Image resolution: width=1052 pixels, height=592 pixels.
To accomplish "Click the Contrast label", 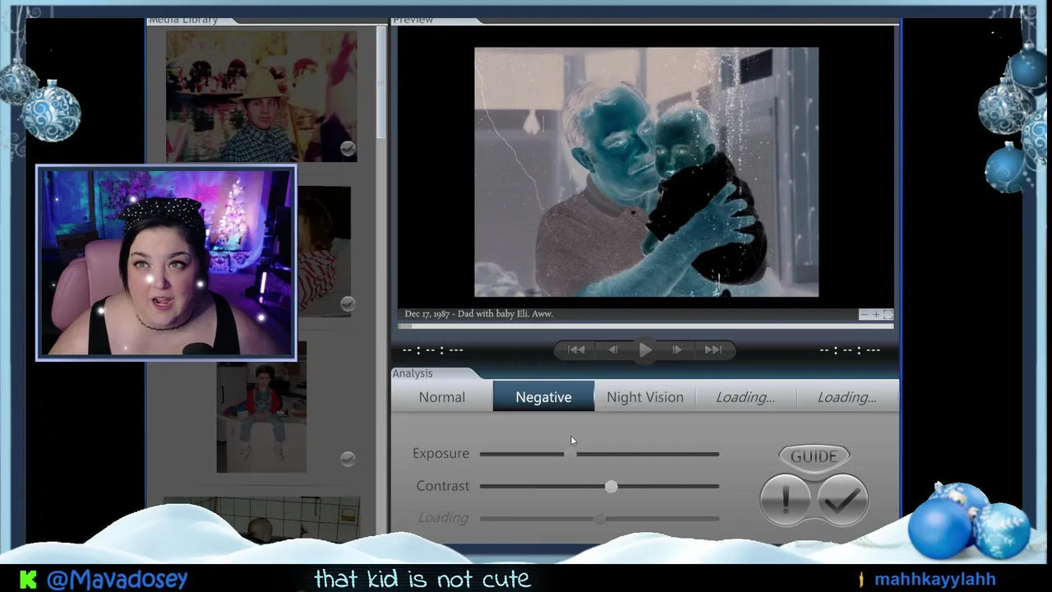I will coord(442,486).
